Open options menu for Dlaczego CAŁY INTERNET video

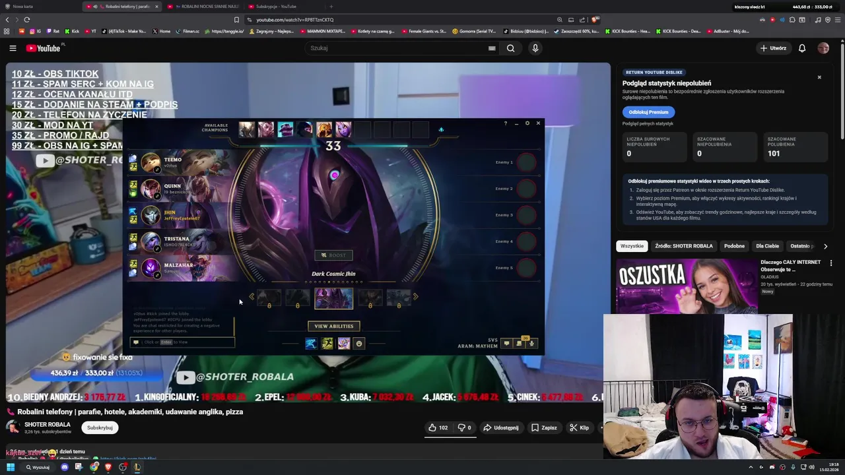coord(831,263)
